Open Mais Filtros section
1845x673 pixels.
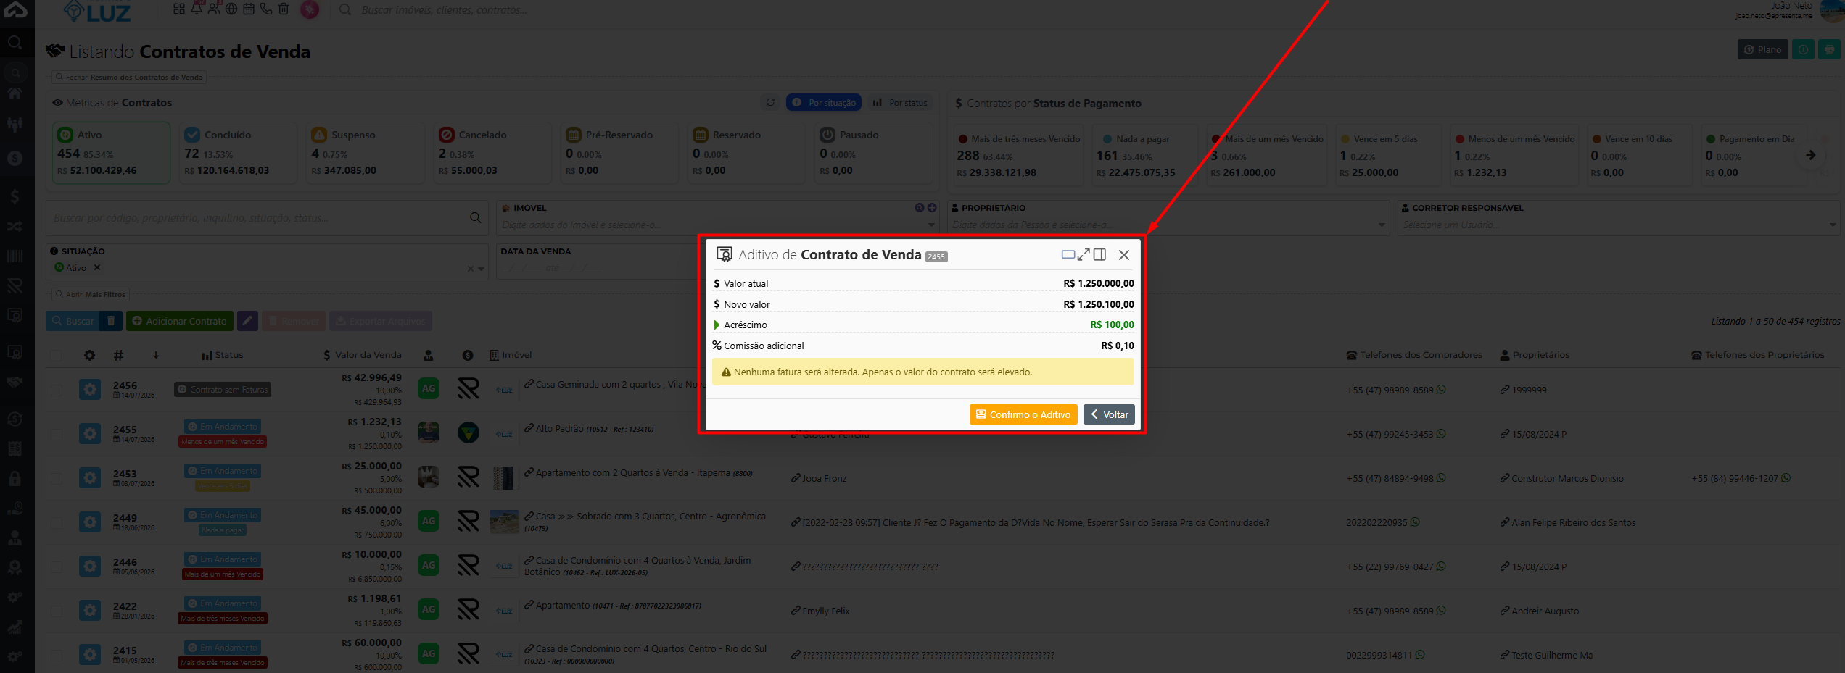tap(91, 295)
